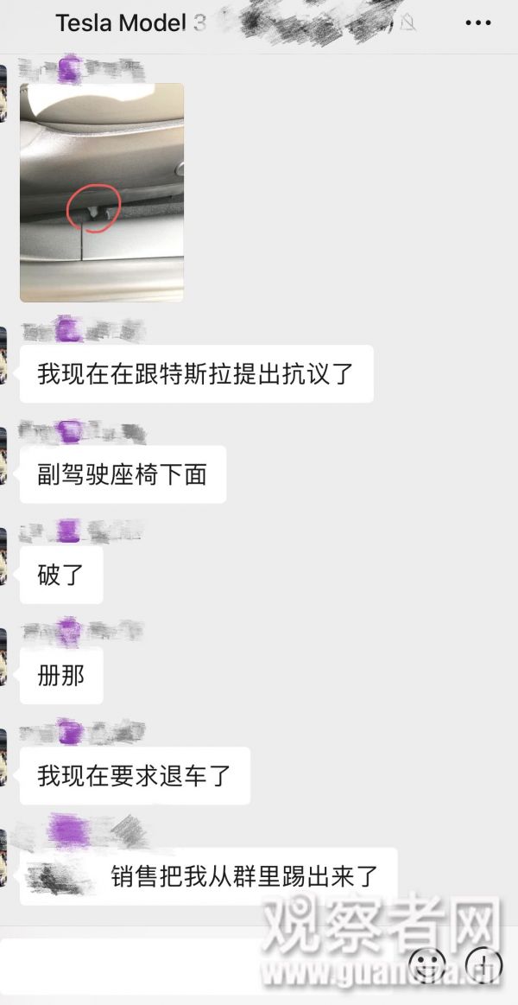Tap the avatar beside '销售把我从群里踢出来了' message
The image size is (518, 1005).
(x=3, y=857)
